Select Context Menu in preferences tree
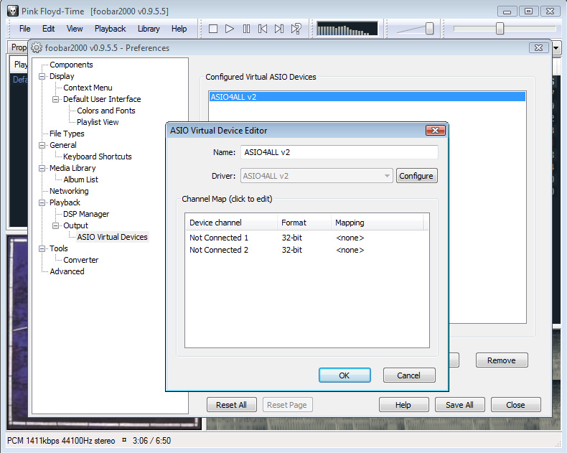The height and width of the screenshot is (453, 567). [x=88, y=88]
